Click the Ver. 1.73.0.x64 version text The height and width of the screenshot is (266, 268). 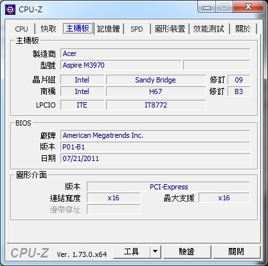coord(82,254)
